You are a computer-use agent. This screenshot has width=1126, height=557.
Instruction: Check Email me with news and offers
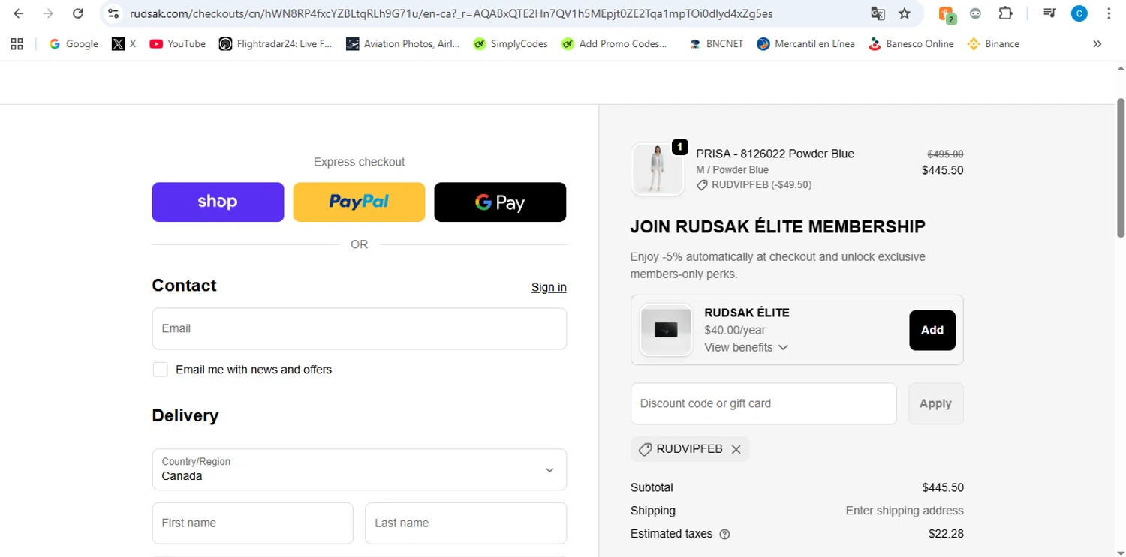[x=160, y=369]
